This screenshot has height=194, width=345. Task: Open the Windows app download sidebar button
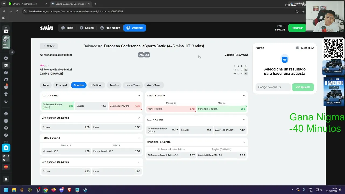(6, 148)
